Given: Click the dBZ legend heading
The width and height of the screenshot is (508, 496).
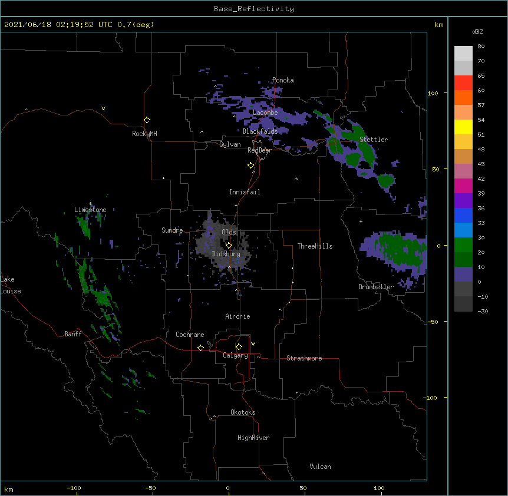Looking at the screenshot, I should point(477,32).
